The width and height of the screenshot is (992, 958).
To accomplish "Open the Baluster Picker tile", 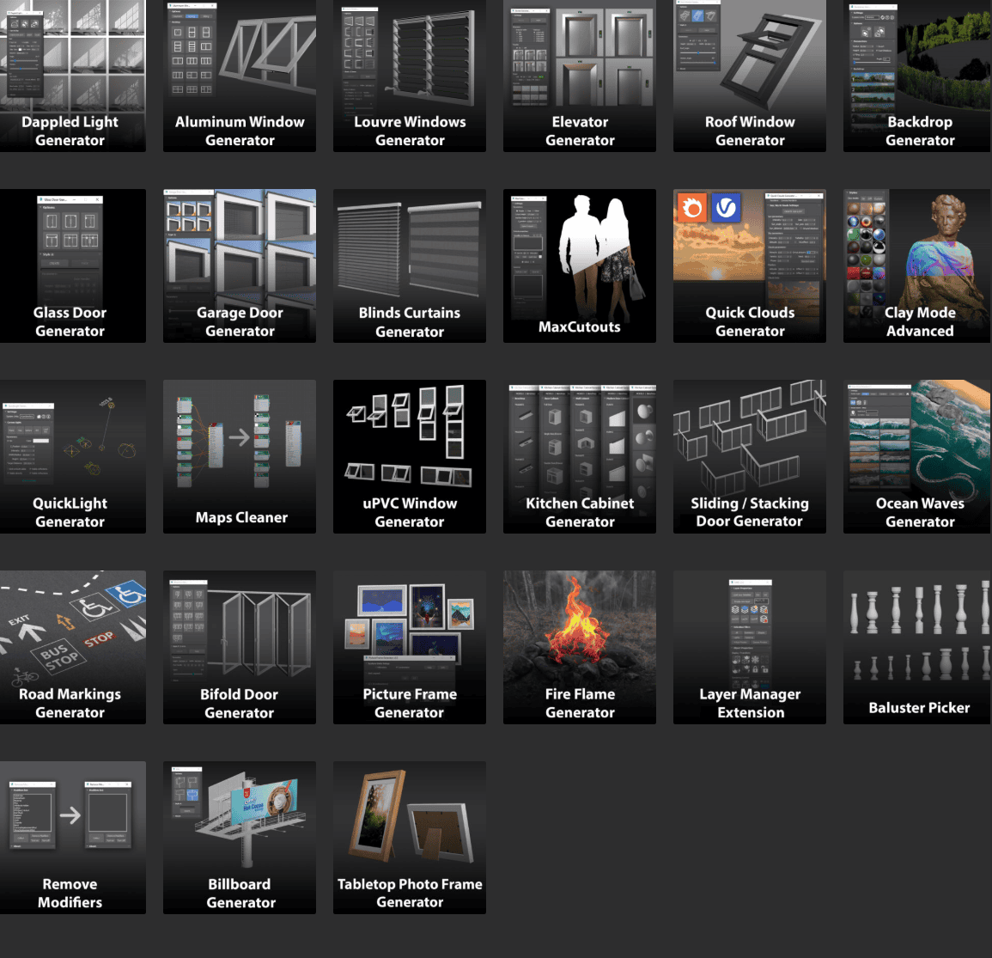I will coord(917,647).
